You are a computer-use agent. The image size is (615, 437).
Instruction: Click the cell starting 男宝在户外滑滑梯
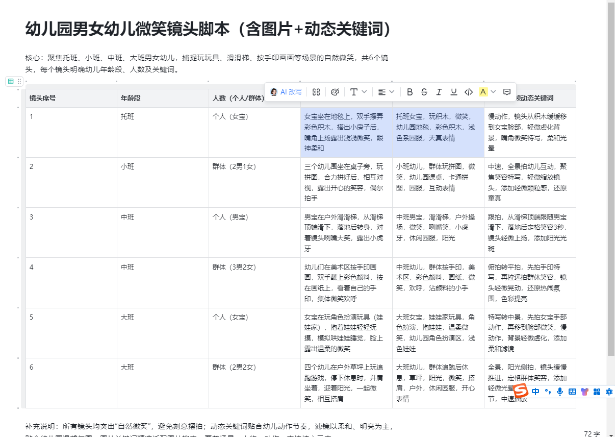[347, 232]
